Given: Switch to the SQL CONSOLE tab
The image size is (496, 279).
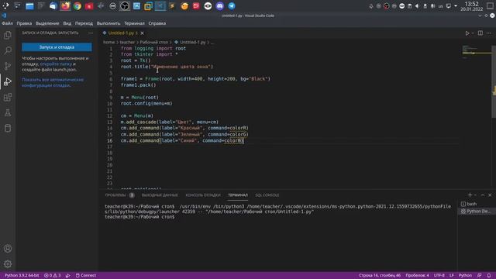Looking at the screenshot, I should 267,195.
